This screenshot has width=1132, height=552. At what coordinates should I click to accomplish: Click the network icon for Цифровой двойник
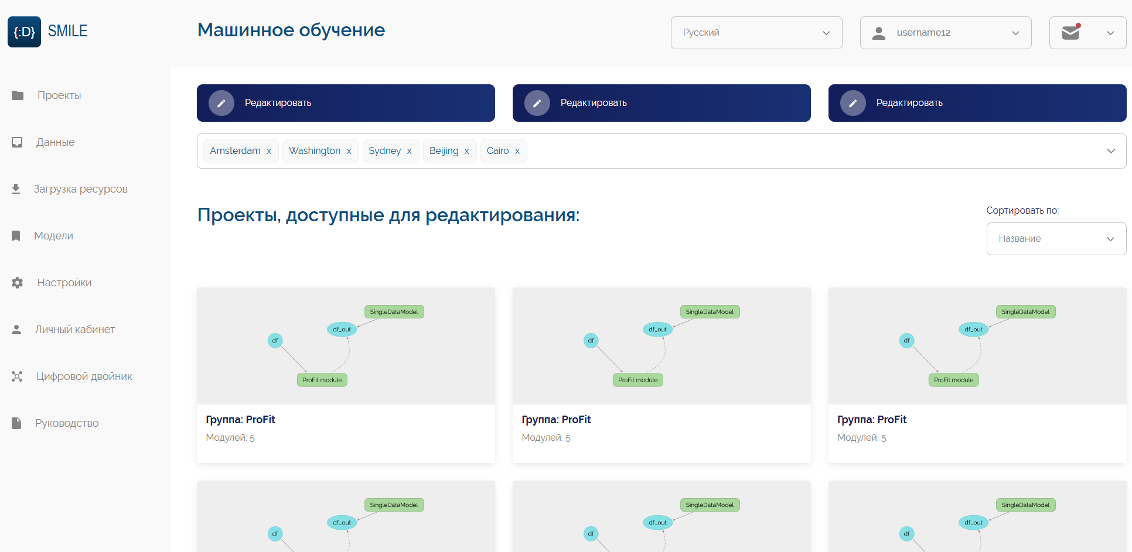pos(17,376)
